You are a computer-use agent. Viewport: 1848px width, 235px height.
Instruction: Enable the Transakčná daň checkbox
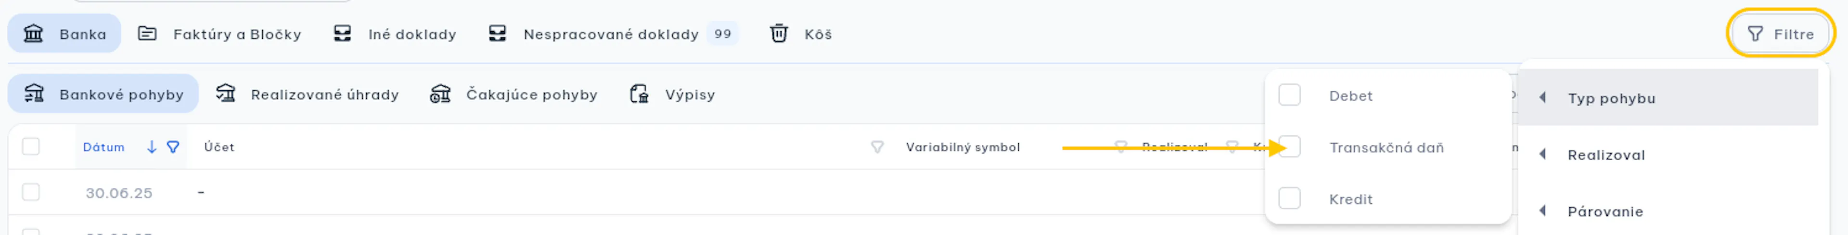(1289, 146)
